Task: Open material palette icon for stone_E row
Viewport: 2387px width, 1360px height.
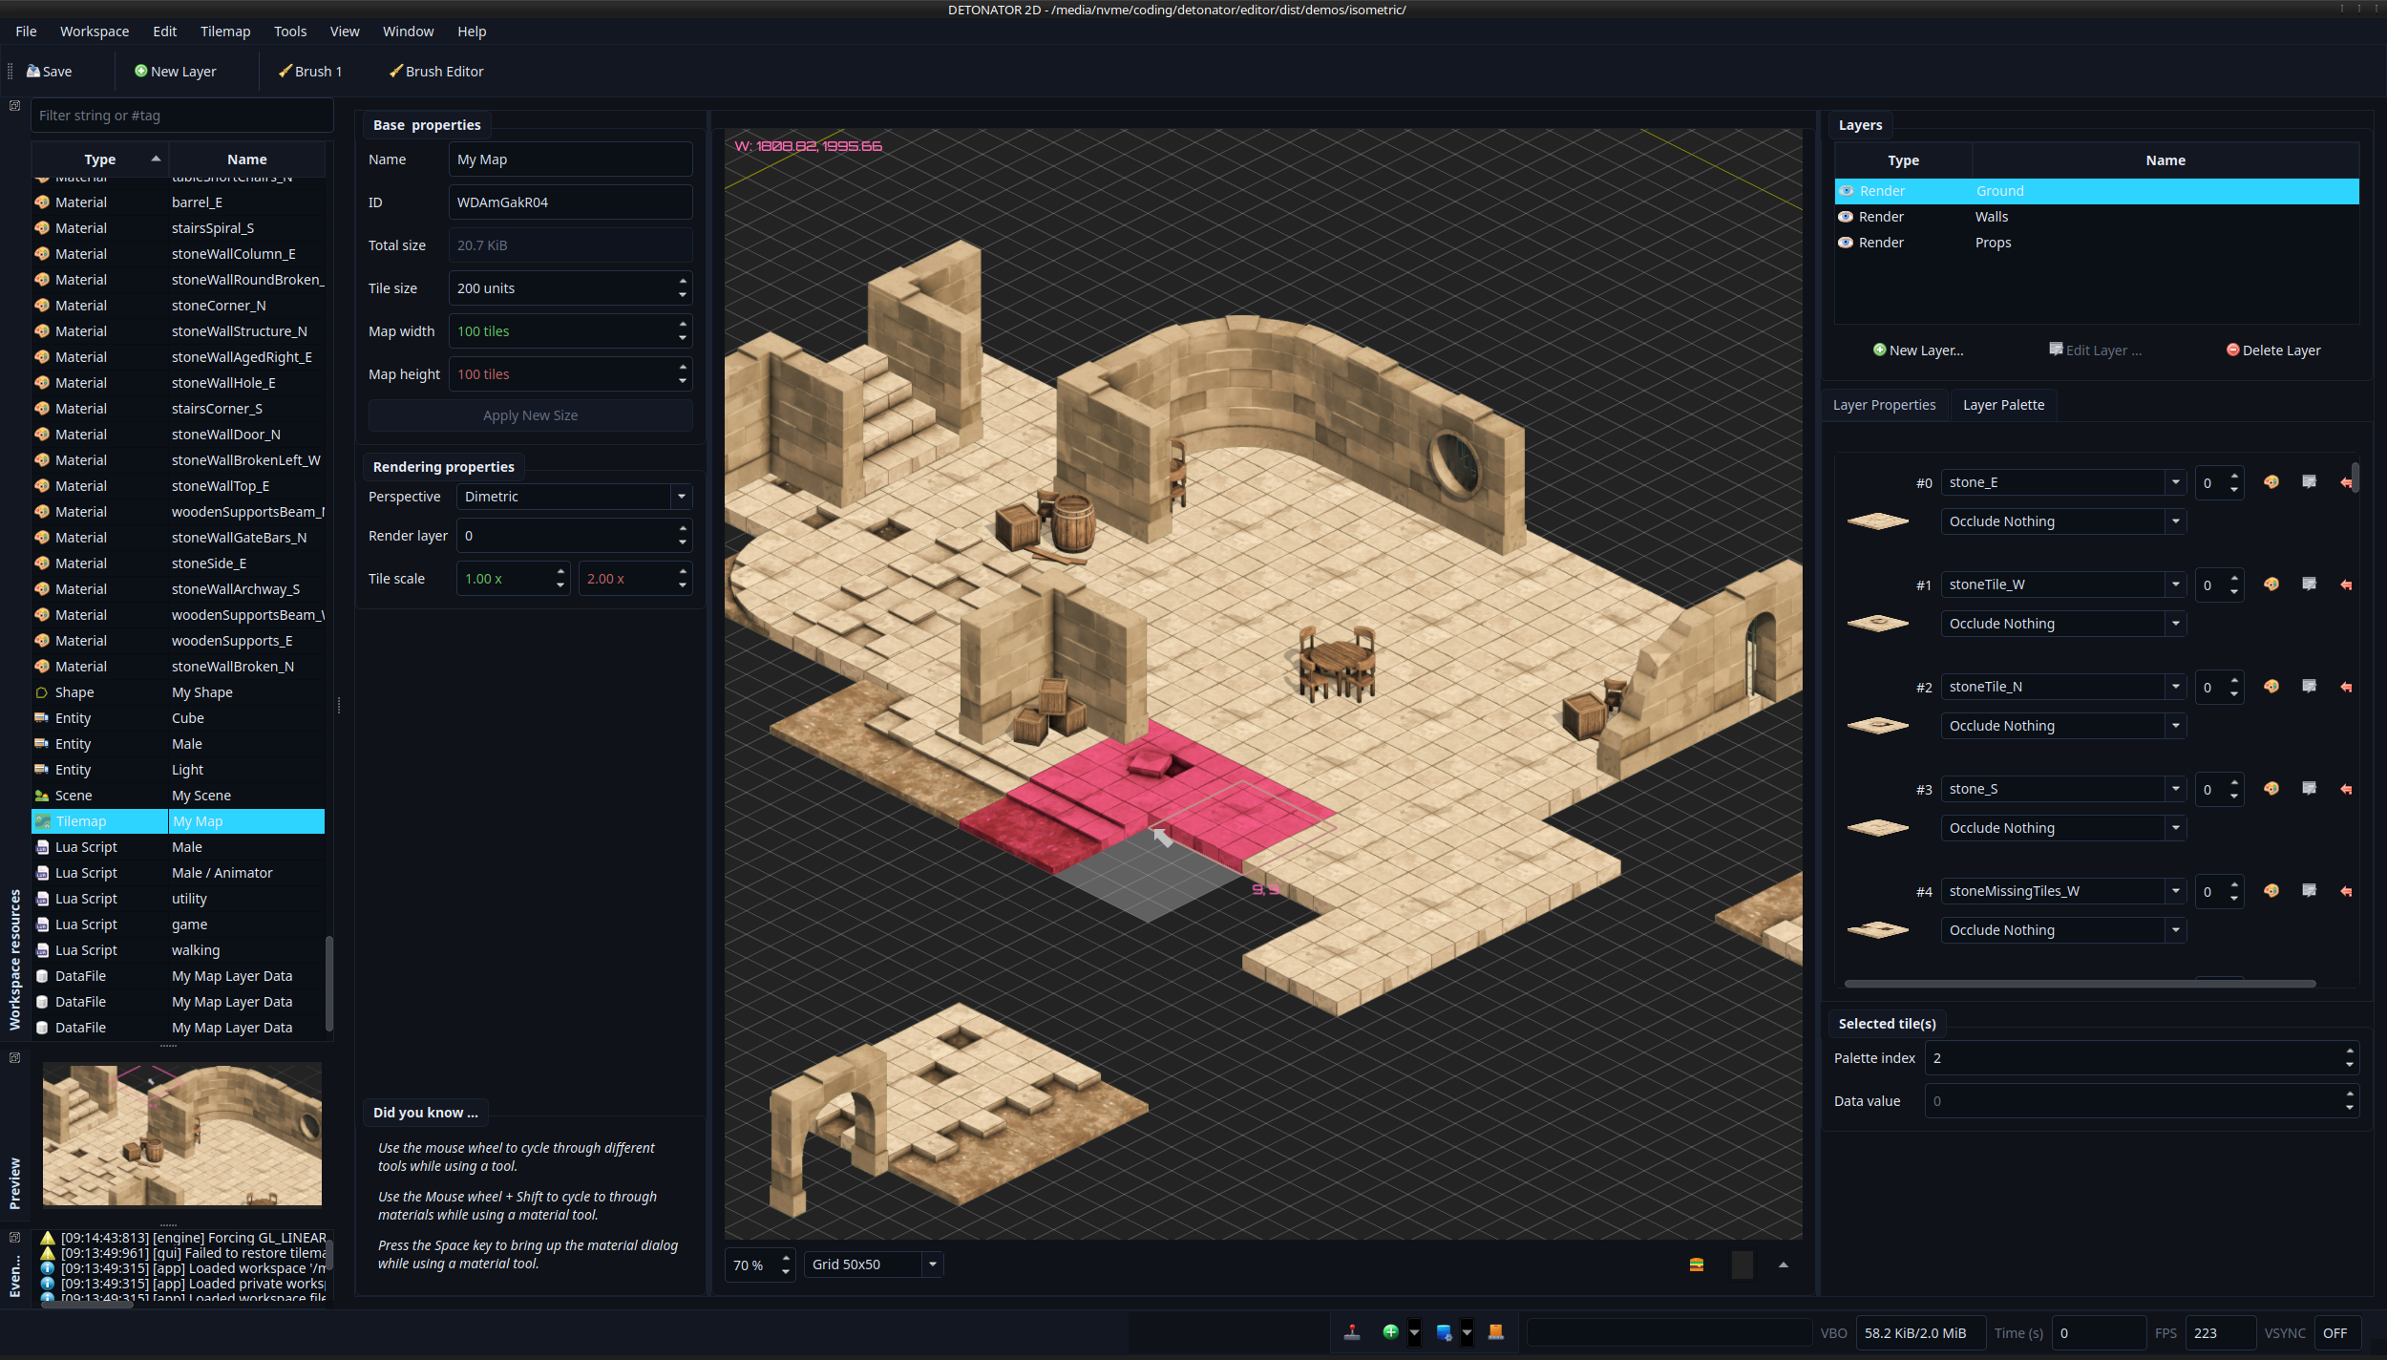Action: [2271, 482]
